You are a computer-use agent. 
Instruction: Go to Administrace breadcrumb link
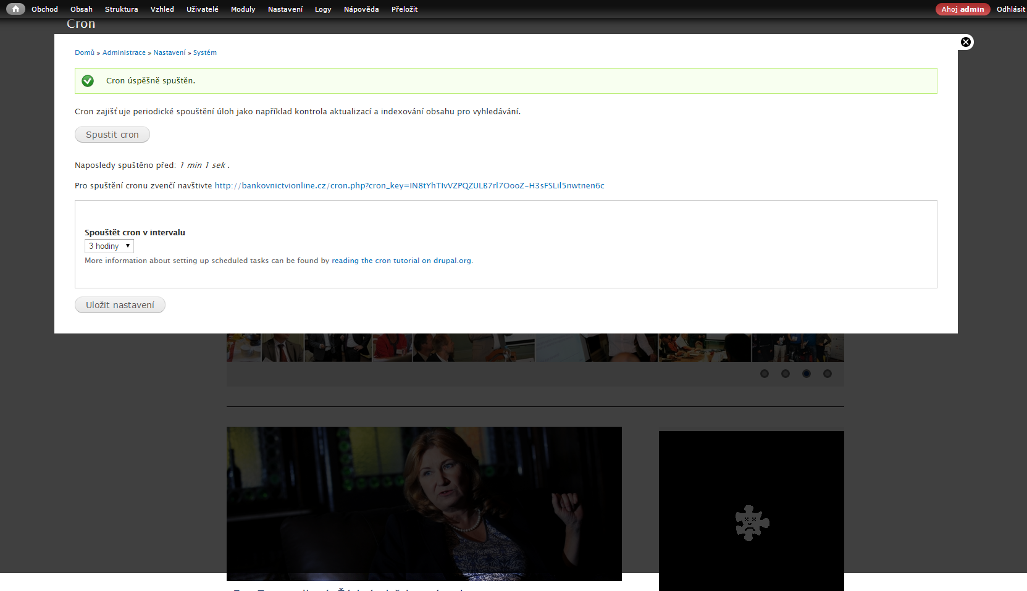click(x=124, y=52)
